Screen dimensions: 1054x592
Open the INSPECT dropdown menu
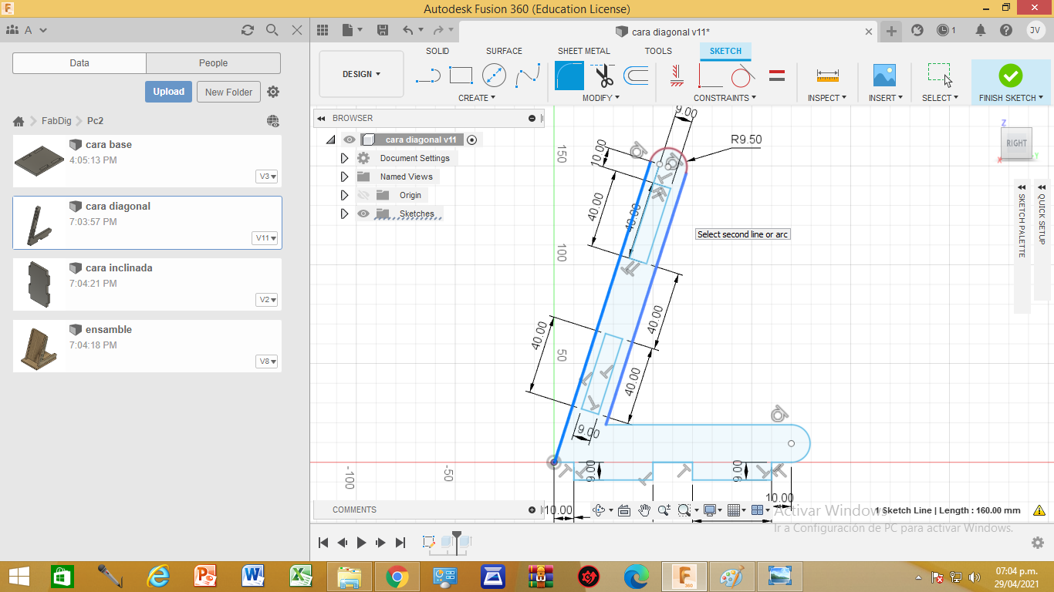pyautogui.click(x=827, y=98)
